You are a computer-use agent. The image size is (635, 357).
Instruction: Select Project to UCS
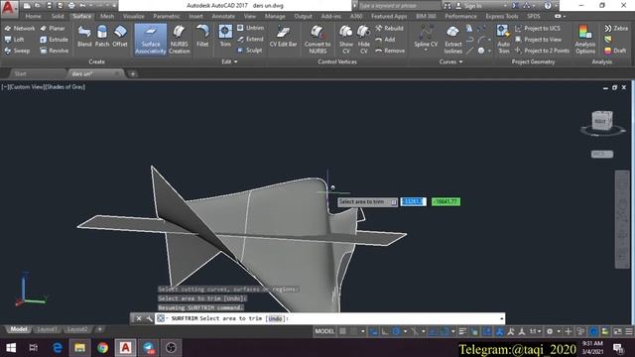coord(537,29)
